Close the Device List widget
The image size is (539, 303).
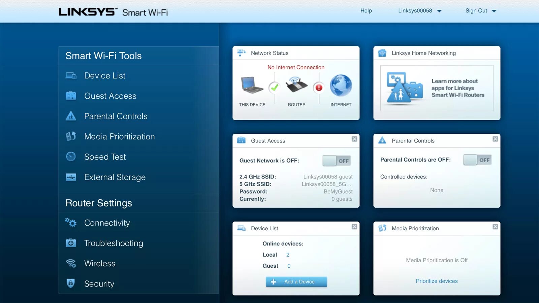click(354, 227)
